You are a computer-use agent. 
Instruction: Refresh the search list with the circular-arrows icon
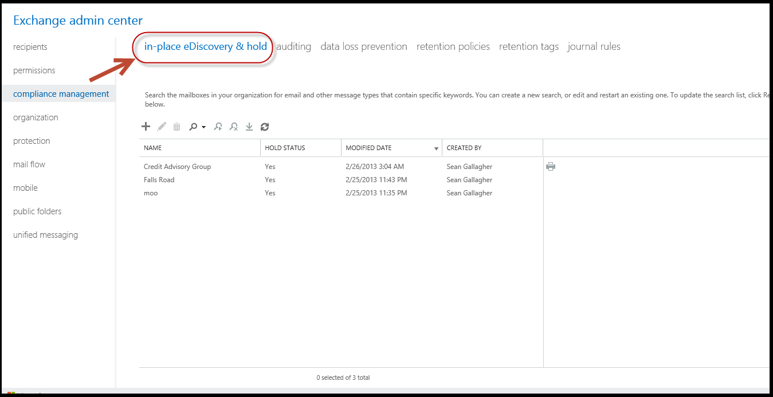click(x=265, y=127)
